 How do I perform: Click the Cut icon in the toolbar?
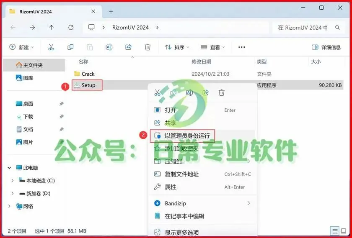(51, 47)
